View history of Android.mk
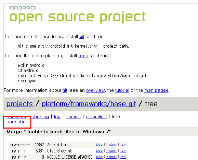This screenshot has height=160, width=198. 111,145
